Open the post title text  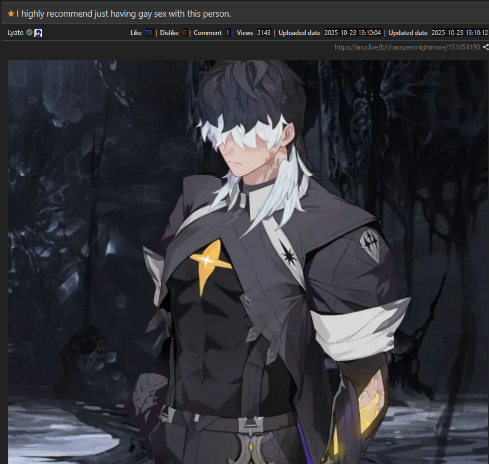(124, 14)
